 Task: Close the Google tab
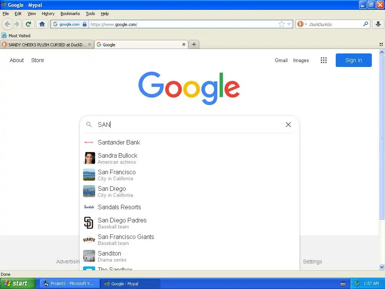pos(183,44)
